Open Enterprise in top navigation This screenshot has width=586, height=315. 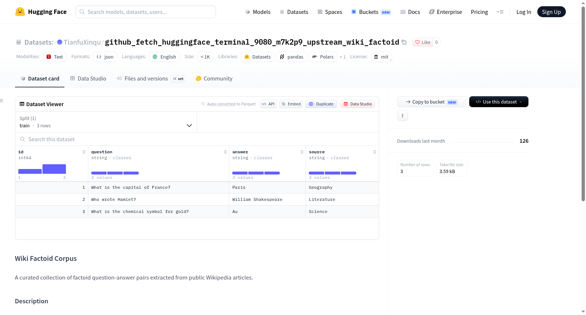pyautogui.click(x=446, y=12)
